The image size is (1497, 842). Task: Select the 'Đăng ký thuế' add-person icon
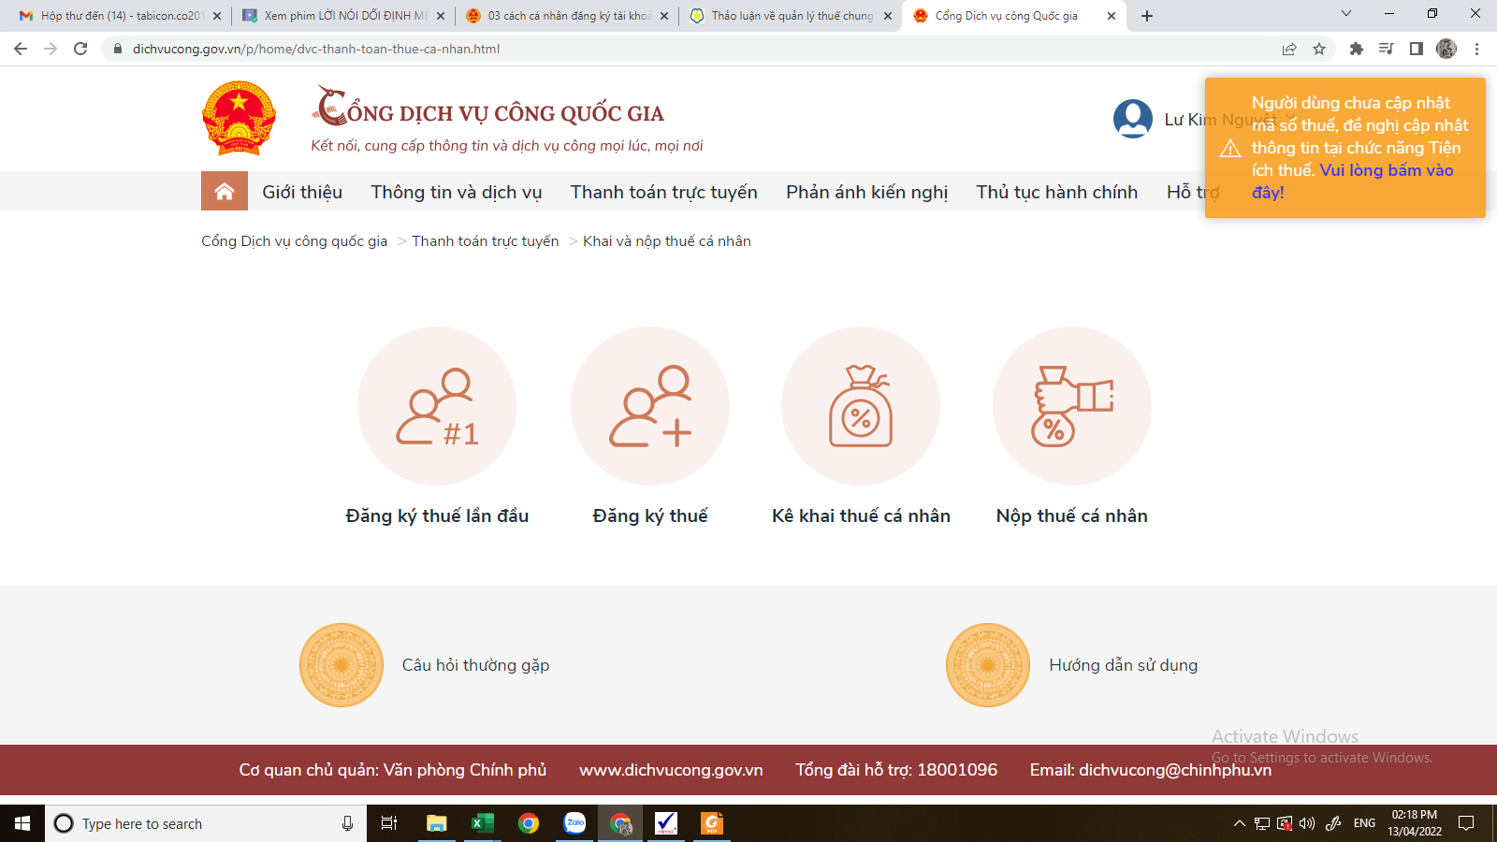650,406
